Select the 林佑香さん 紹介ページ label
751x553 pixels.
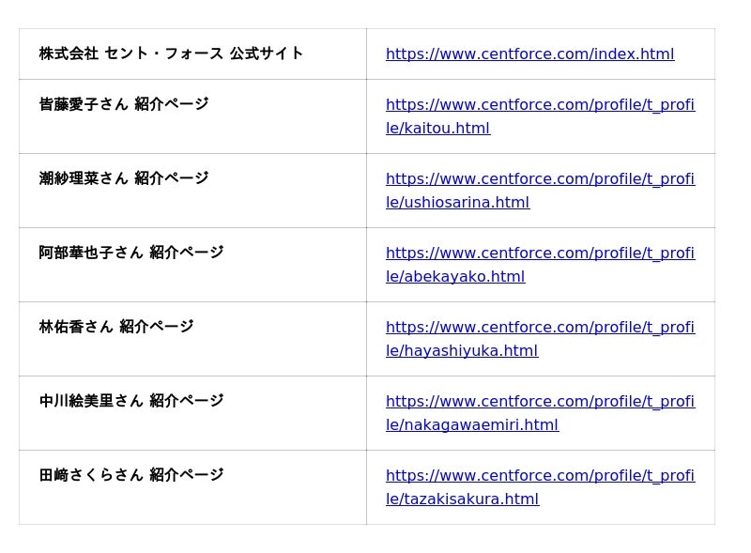pos(116,327)
